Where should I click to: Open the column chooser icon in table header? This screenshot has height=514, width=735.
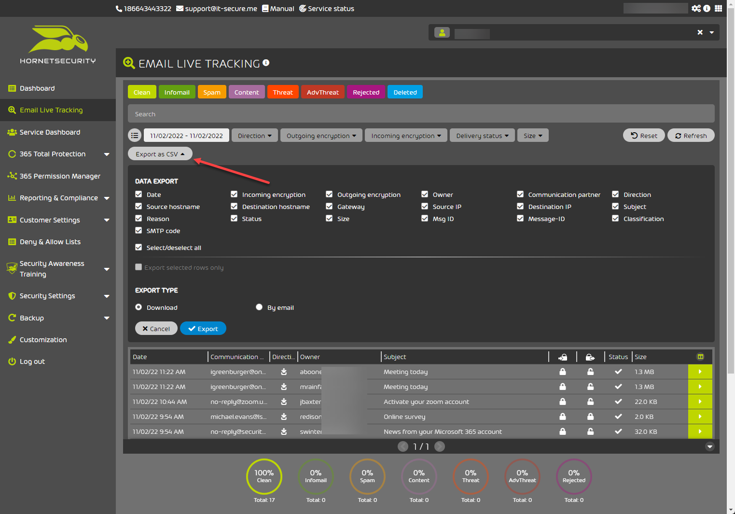pos(700,357)
